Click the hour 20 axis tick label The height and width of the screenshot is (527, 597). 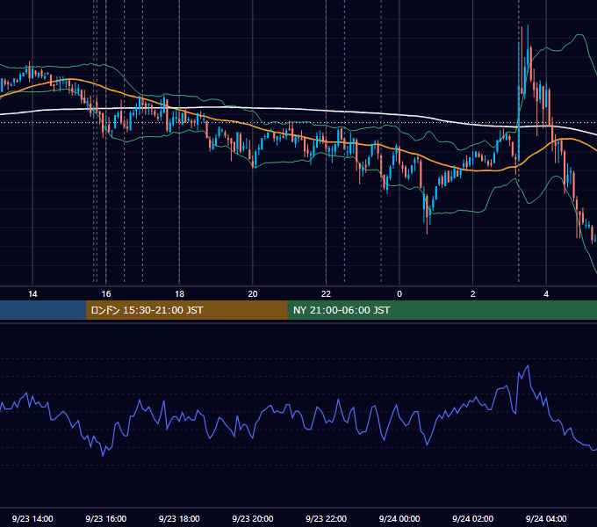pos(253,294)
